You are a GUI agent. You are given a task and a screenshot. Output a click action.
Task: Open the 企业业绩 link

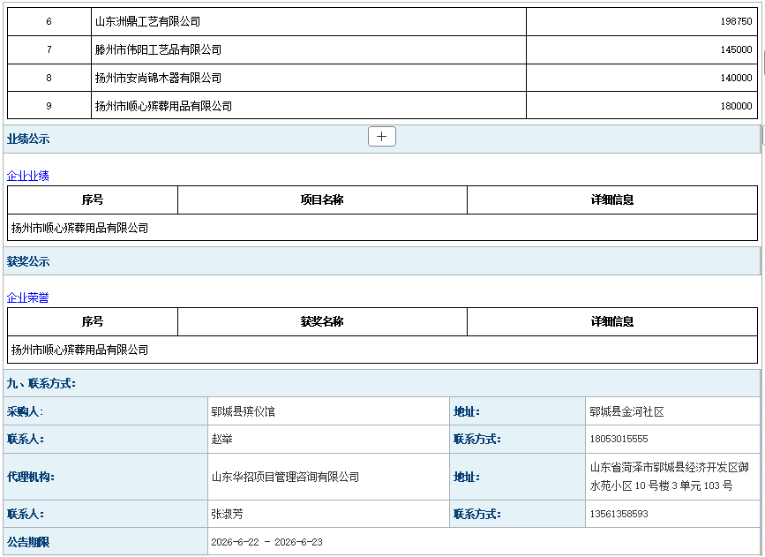(28, 176)
